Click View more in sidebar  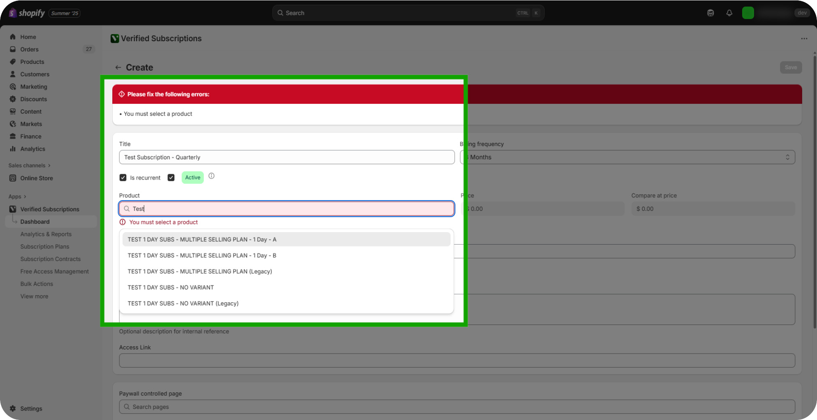point(34,296)
